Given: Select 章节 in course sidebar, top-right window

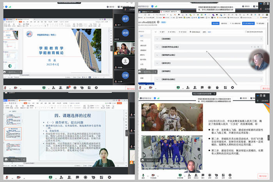Looking at the screenshot, I should 142,36.
